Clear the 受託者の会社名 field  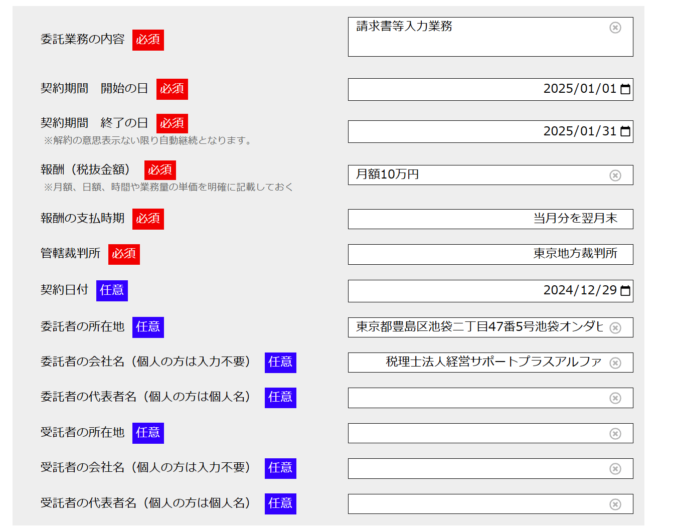tap(615, 468)
